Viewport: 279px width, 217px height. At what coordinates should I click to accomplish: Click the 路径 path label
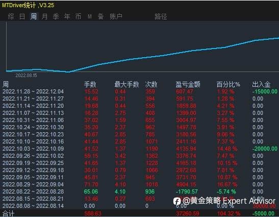(x=161, y=16)
